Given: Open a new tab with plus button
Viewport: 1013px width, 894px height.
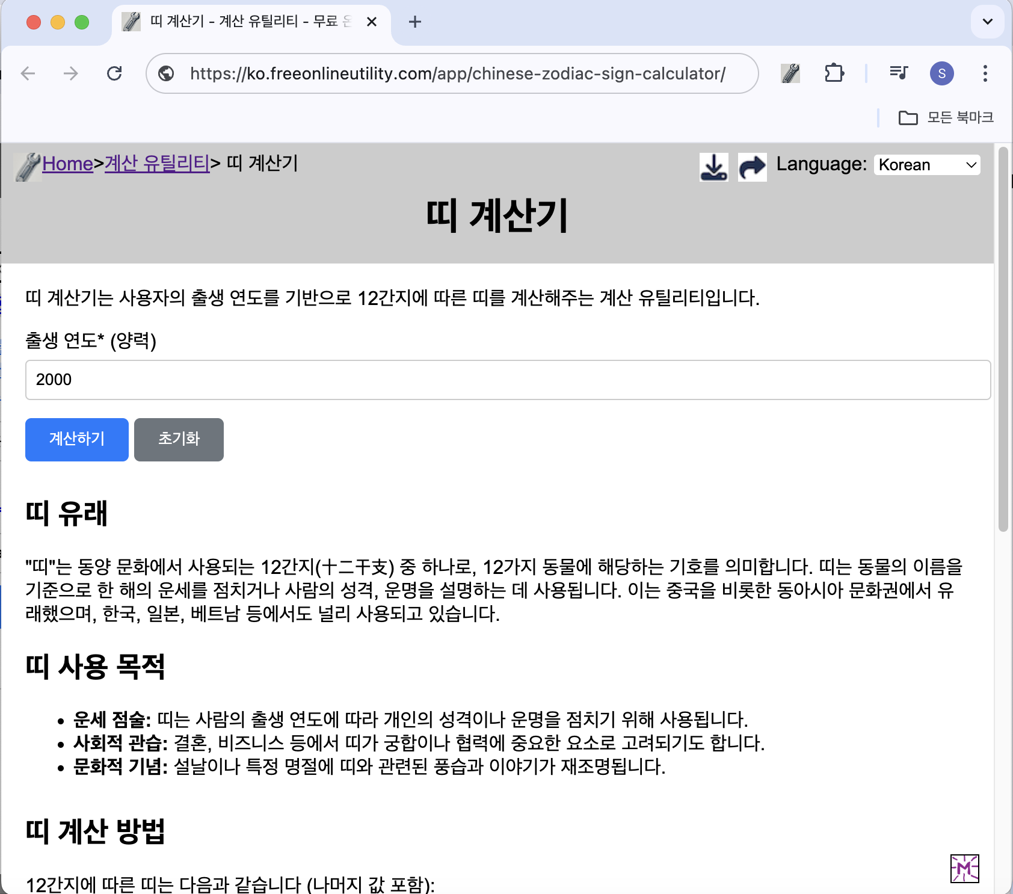Looking at the screenshot, I should (414, 22).
